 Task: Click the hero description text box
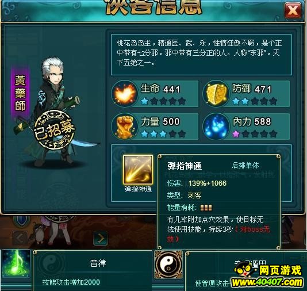click(x=201, y=55)
